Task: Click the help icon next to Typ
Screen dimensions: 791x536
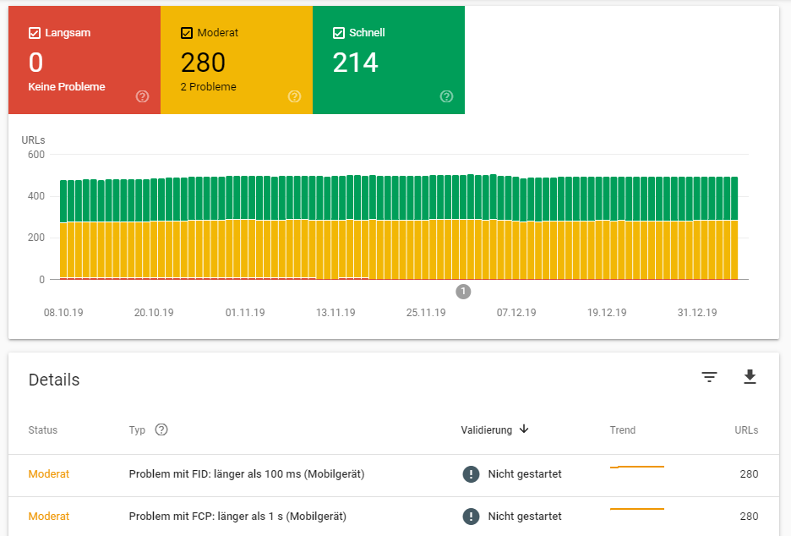Action: 161,429
